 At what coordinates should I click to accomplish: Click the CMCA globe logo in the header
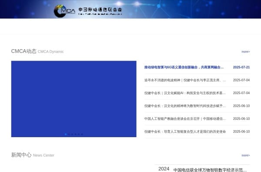pyautogui.click(x=64, y=11)
